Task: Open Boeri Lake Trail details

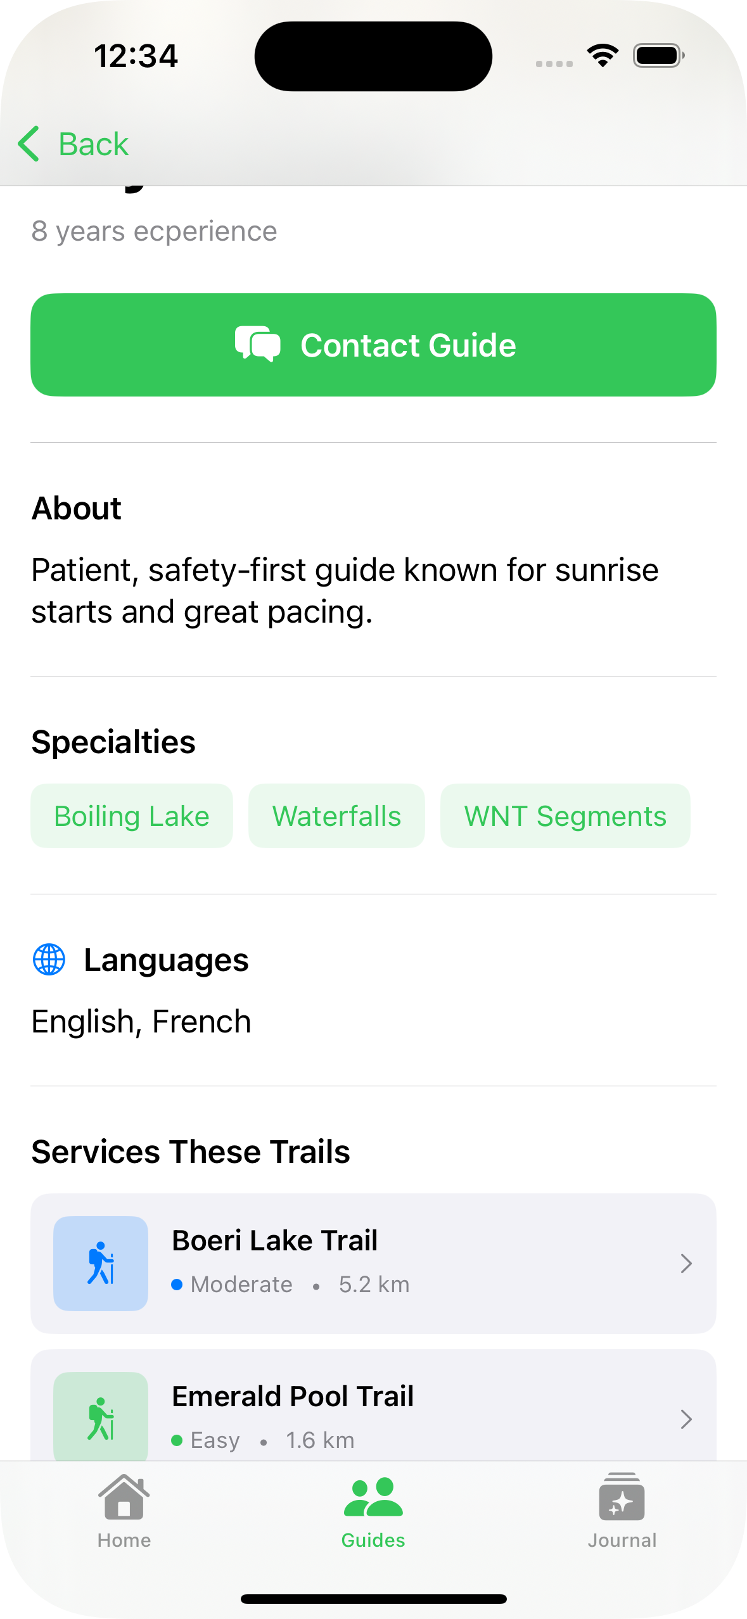Action: coord(373,1263)
